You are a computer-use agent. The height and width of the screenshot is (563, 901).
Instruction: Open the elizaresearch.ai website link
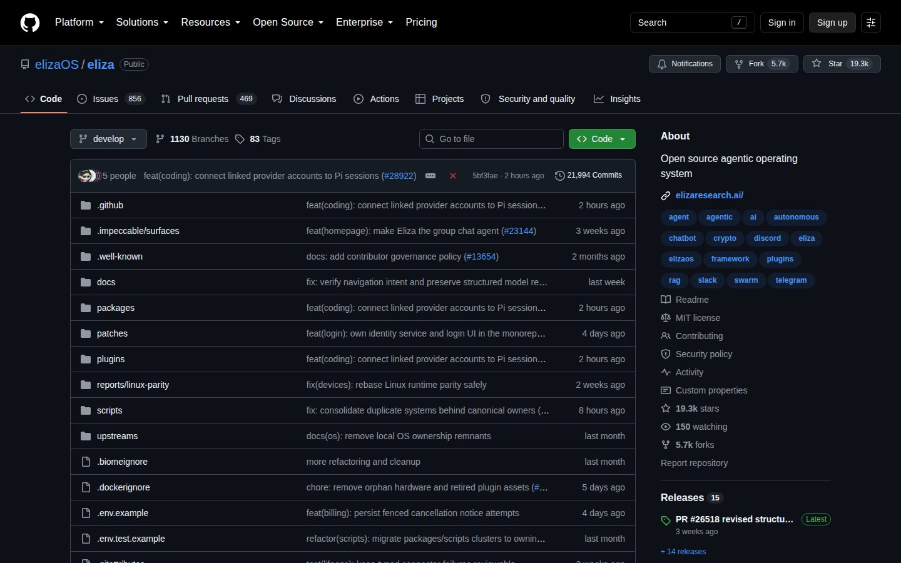(x=710, y=195)
